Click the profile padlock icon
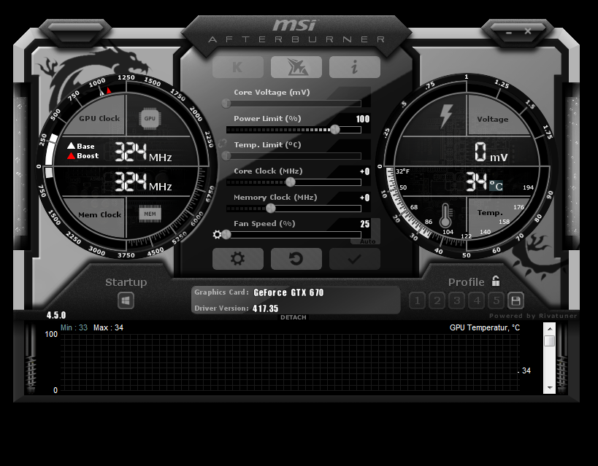 (x=495, y=281)
